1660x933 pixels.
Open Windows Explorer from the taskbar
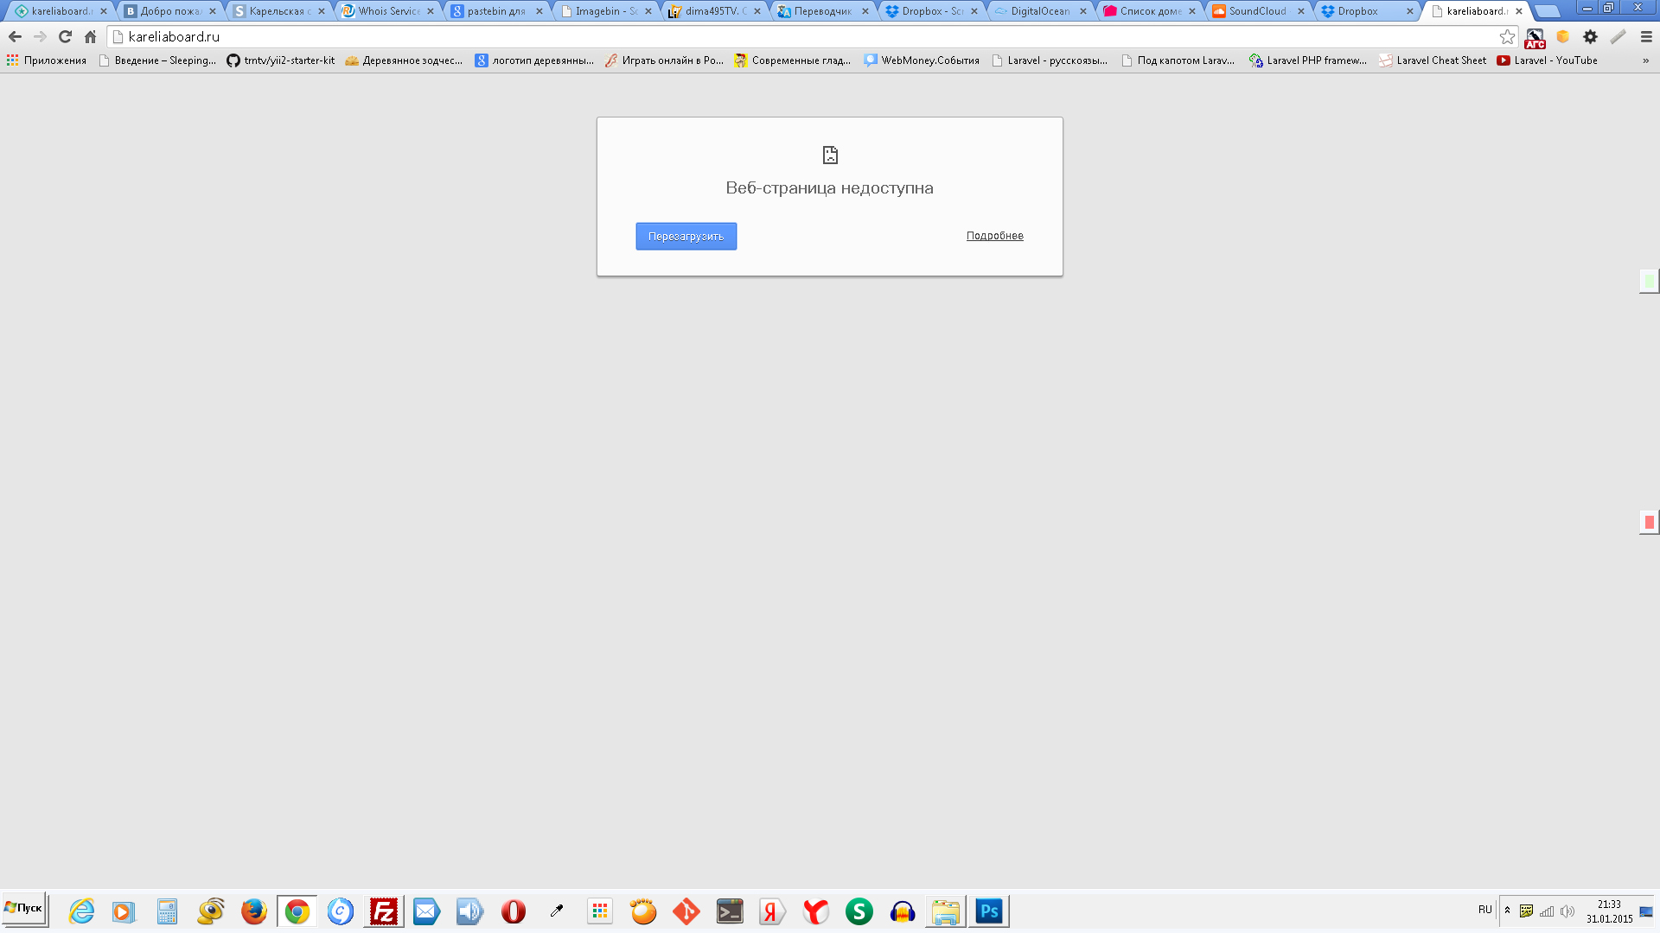coord(945,911)
